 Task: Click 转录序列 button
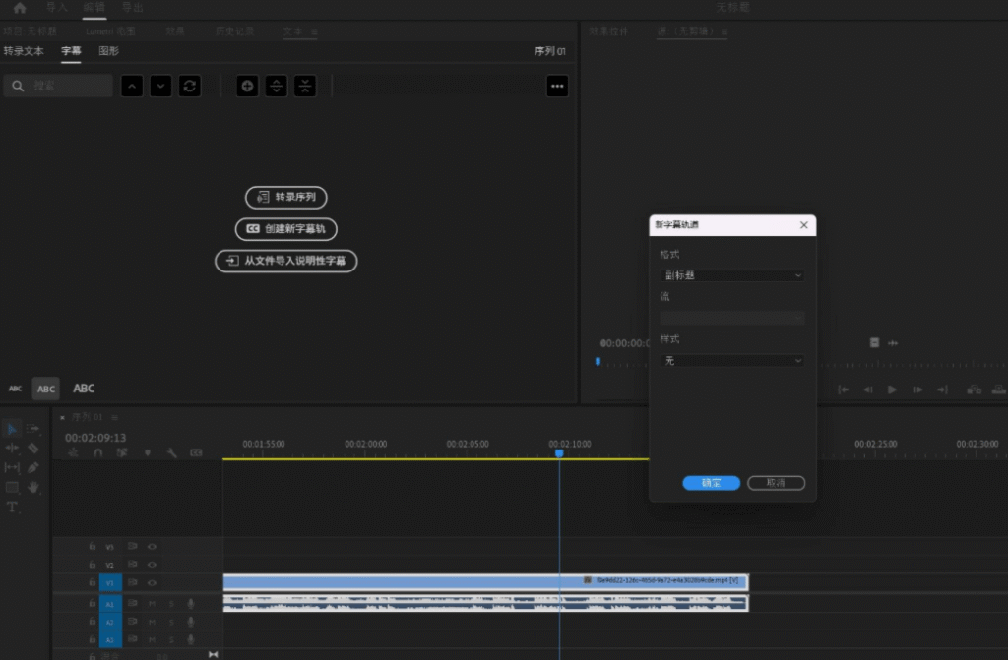tap(286, 198)
